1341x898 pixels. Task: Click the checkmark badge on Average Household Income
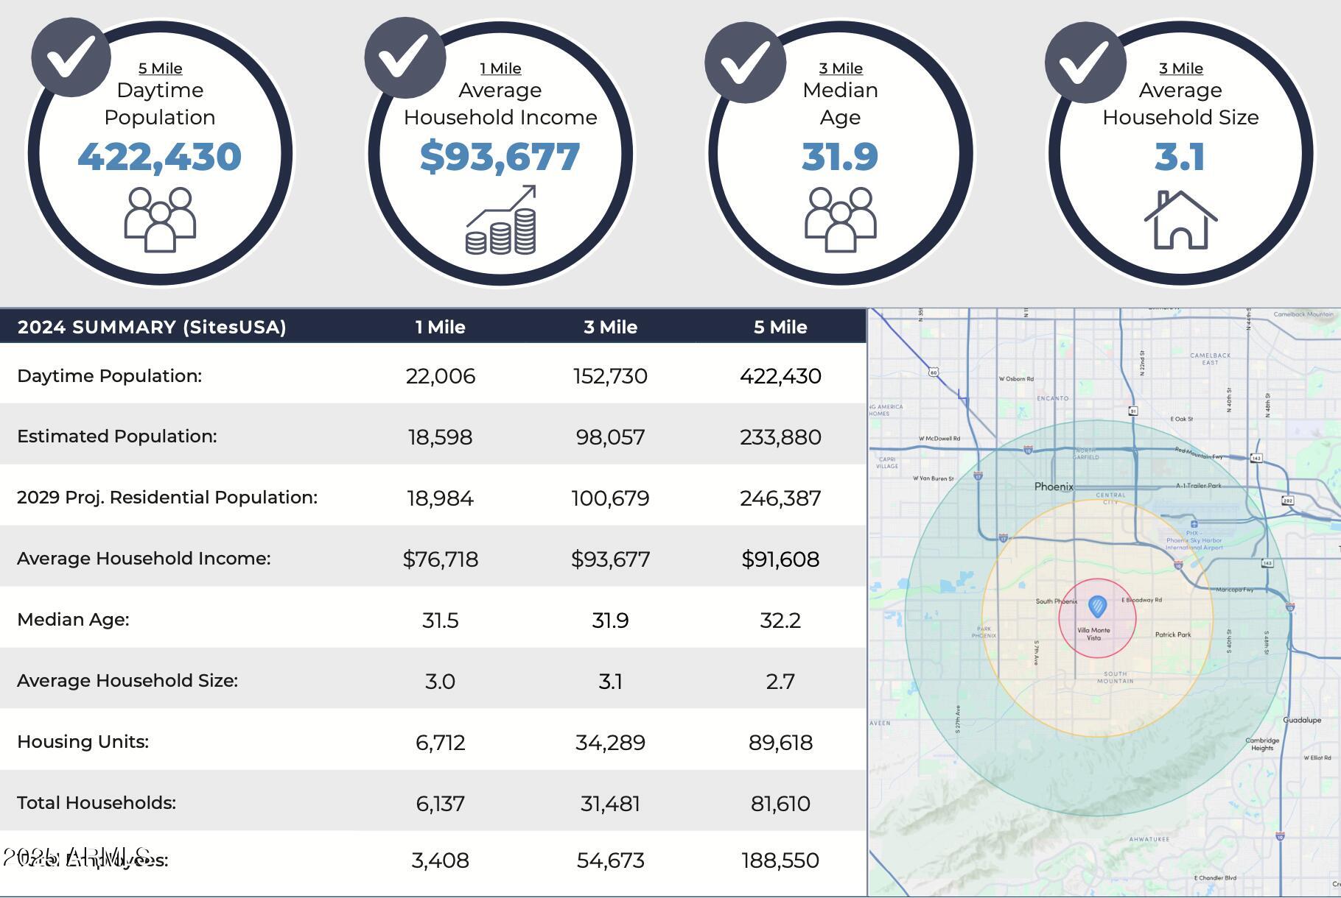pyautogui.click(x=405, y=57)
